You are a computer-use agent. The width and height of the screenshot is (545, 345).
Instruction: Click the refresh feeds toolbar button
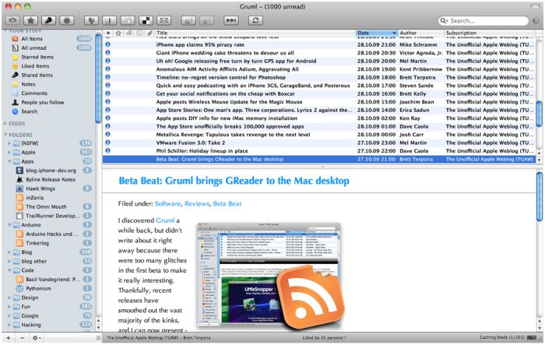coord(255,20)
